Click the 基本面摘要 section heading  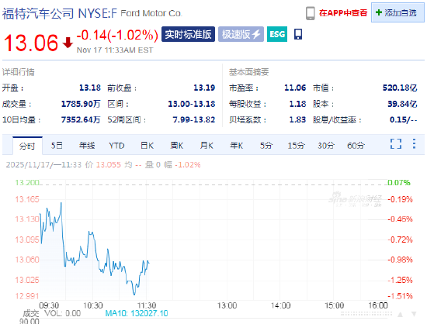point(248,72)
